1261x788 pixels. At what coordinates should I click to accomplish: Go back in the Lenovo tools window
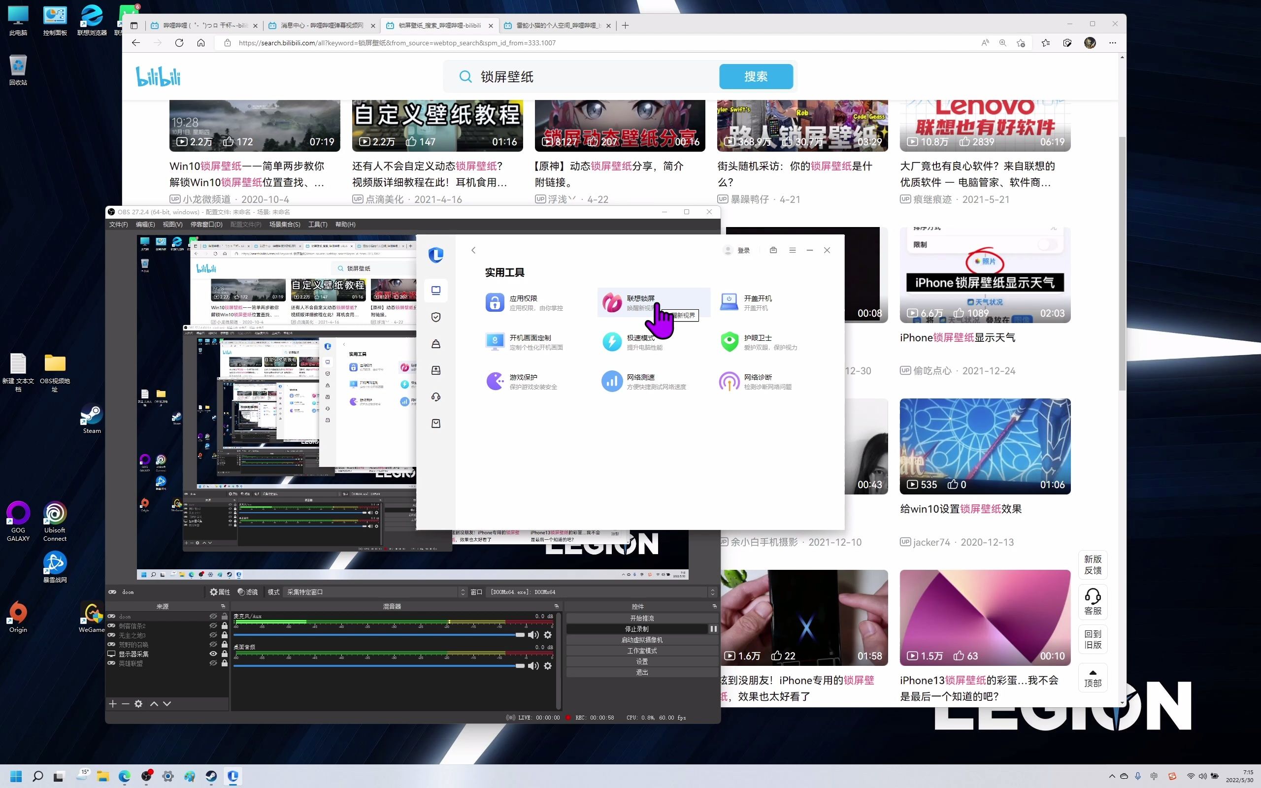(473, 250)
